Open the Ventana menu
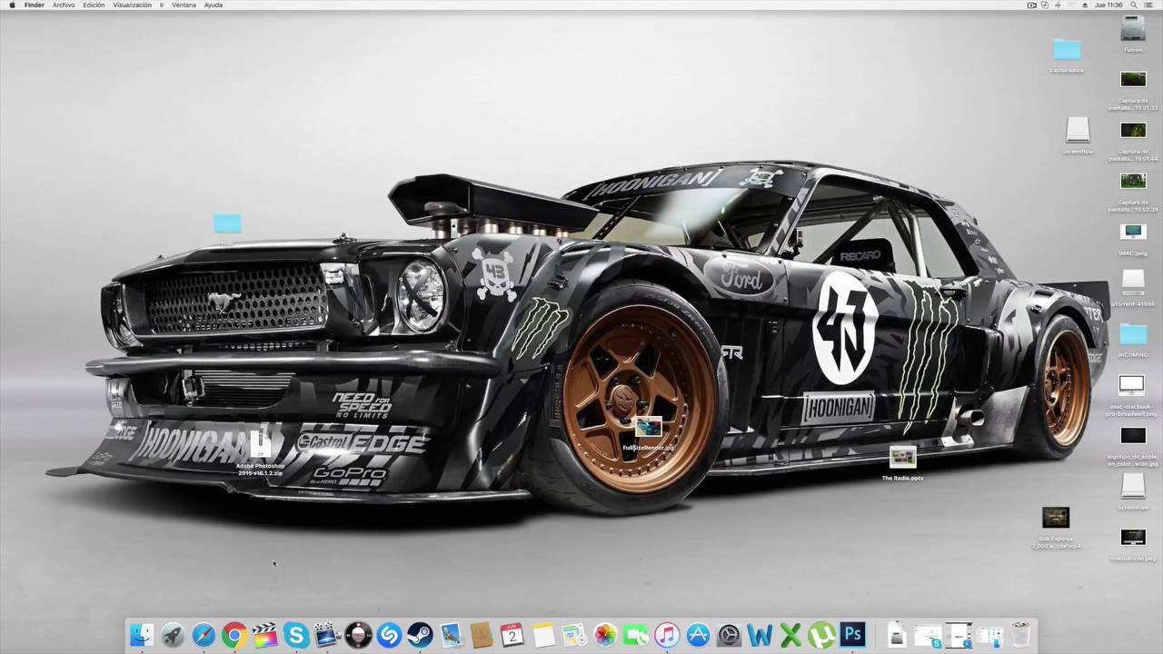Screen dimensions: 1163x654 [184, 5]
